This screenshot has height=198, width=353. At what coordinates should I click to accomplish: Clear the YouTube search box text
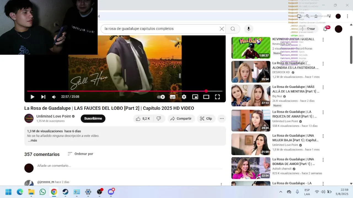[x=222, y=29]
